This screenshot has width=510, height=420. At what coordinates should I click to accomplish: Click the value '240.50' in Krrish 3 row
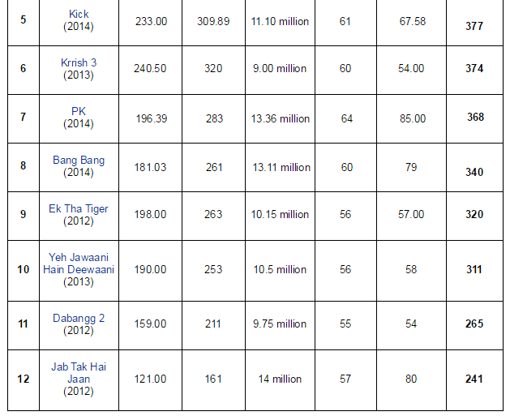(x=150, y=69)
